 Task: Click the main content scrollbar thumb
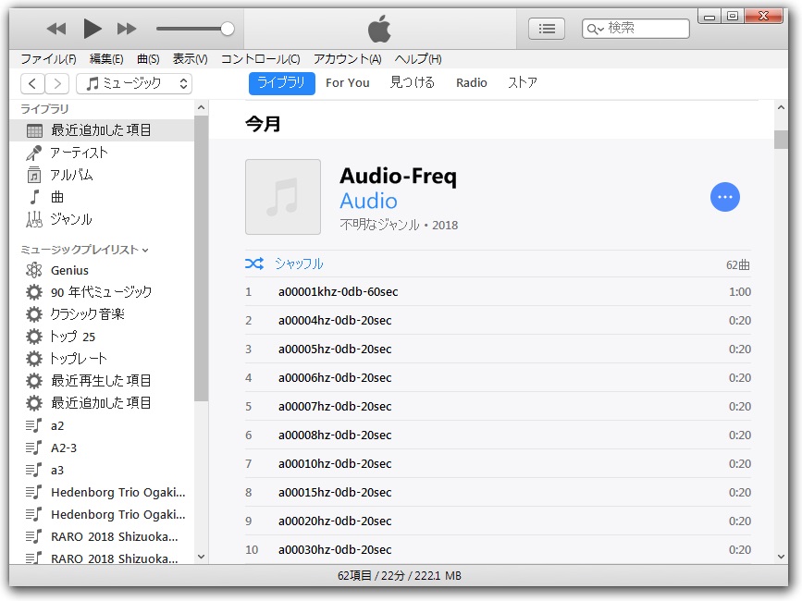781,140
